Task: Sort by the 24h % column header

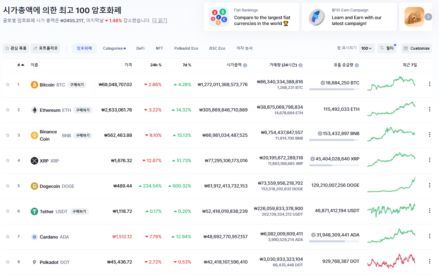Action: (x=156, y=65)
